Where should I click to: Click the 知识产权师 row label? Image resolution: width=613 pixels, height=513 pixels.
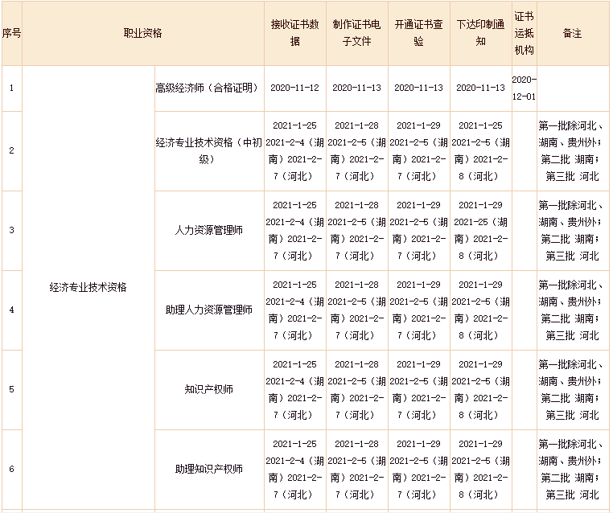[208, 389]
